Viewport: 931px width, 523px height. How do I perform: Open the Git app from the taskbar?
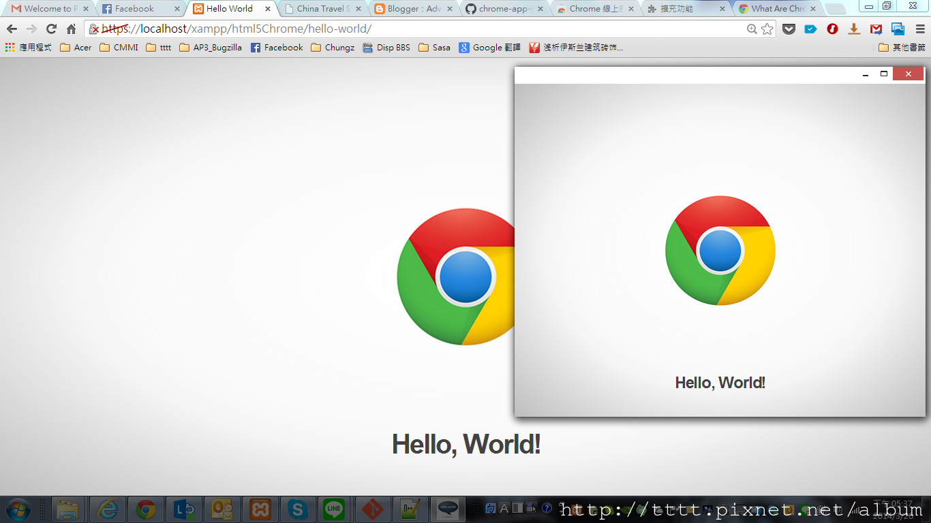pos(372,509)
